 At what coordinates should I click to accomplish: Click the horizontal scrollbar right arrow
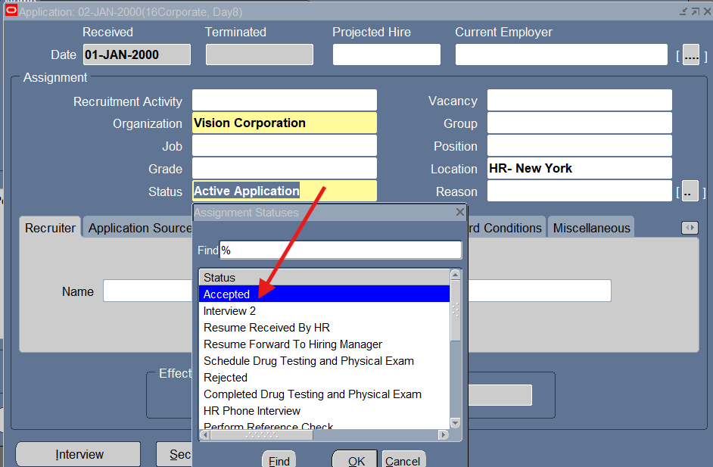tap(444, 434)
